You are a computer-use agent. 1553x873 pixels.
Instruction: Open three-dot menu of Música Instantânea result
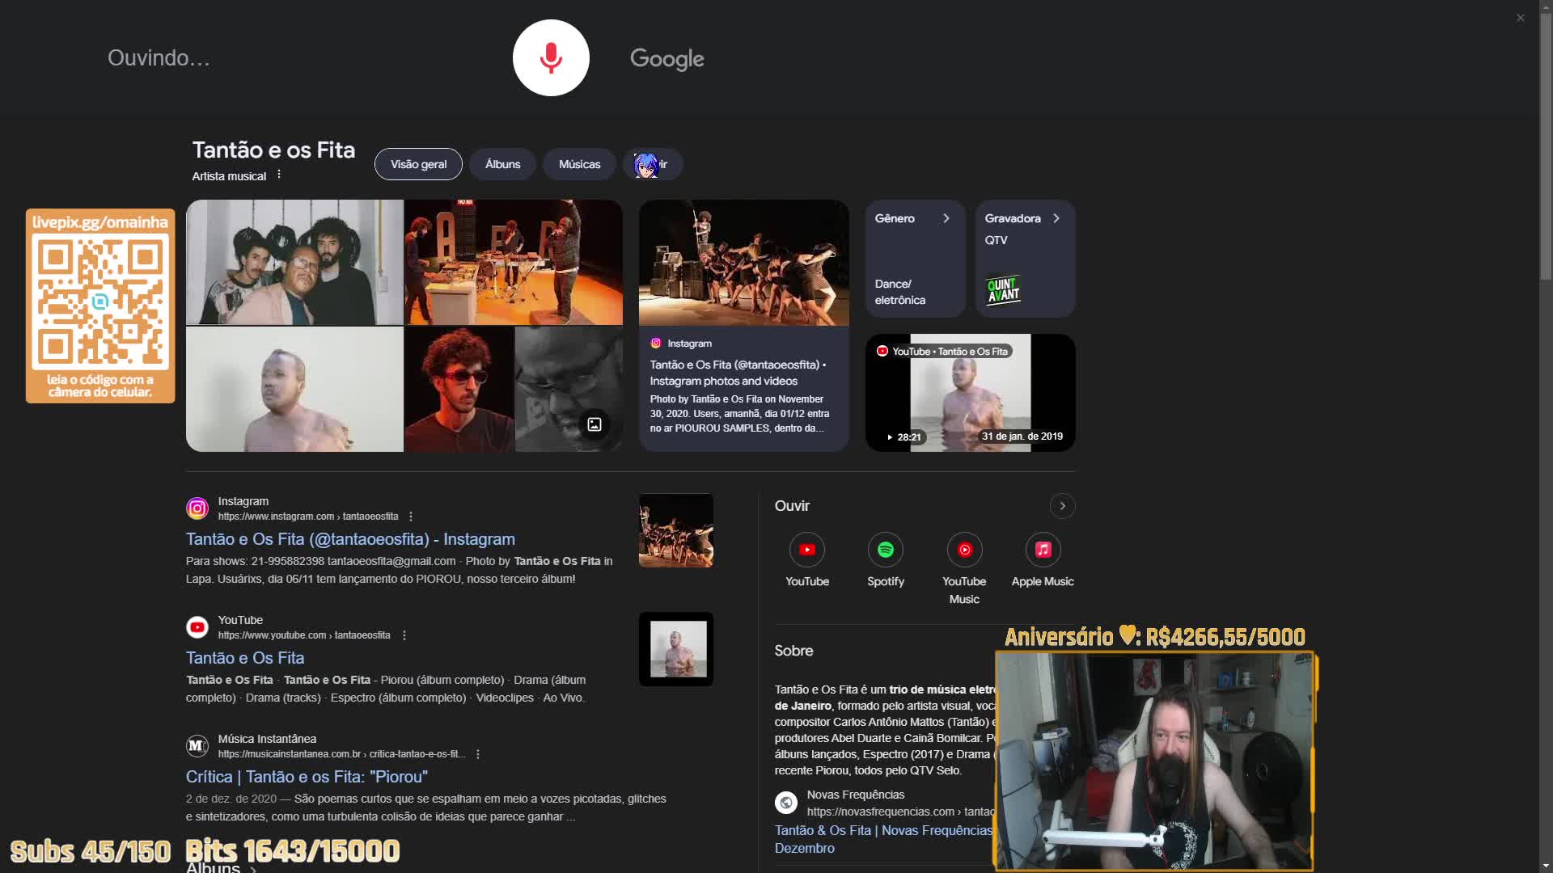[x=478, y=754]
